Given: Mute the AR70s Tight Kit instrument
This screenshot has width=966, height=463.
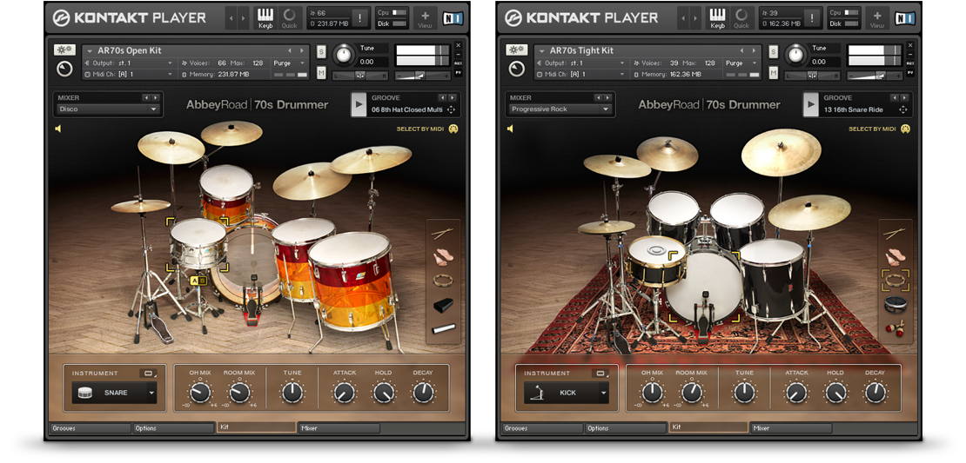Looking at the screenshot, I should tap(773, 74).
